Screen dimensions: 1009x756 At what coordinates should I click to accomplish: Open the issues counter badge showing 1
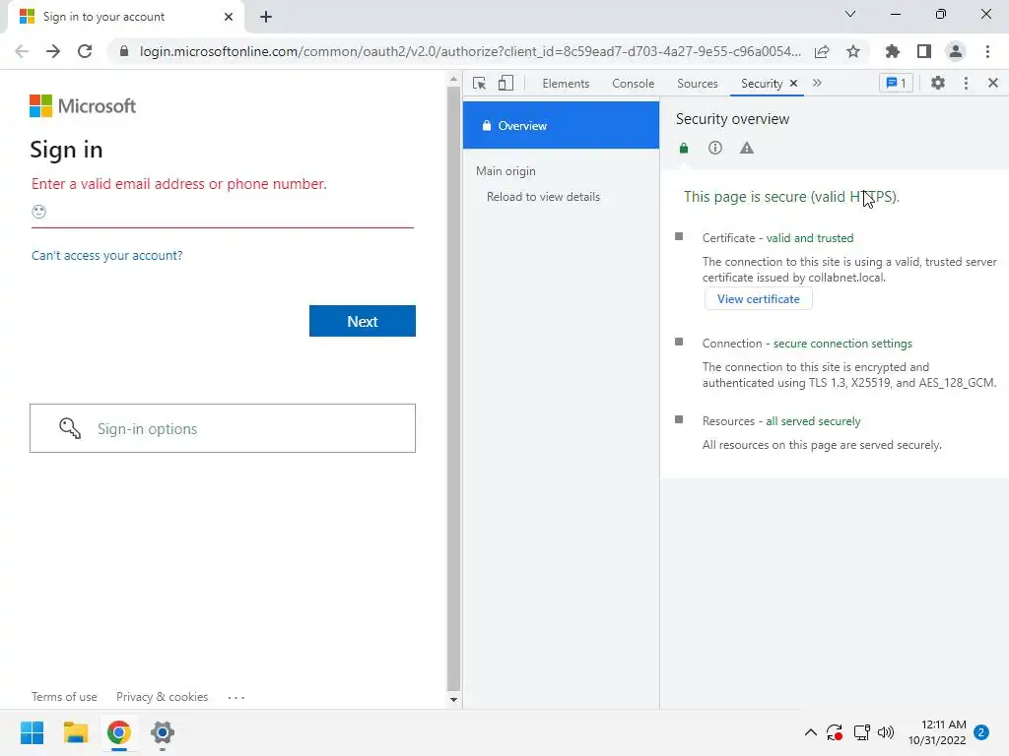896,83
